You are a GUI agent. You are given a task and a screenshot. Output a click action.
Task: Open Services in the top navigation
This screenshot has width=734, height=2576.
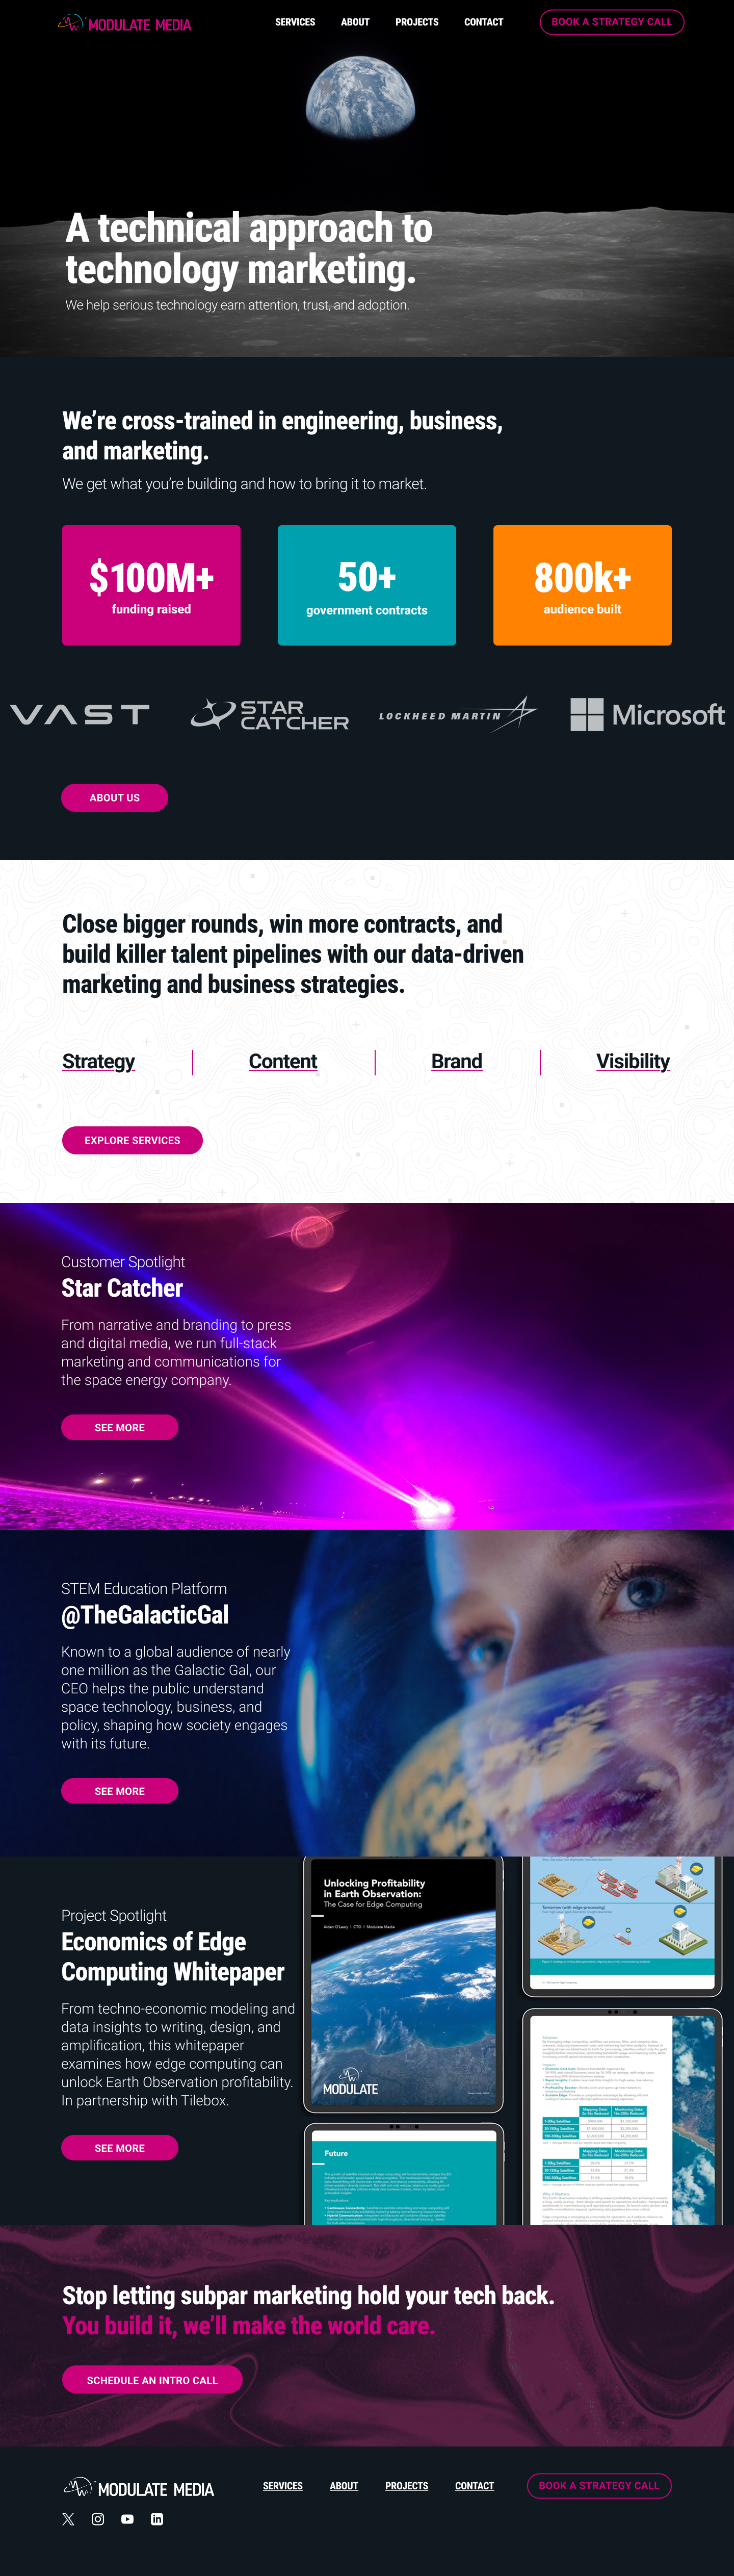coord(295,22)
